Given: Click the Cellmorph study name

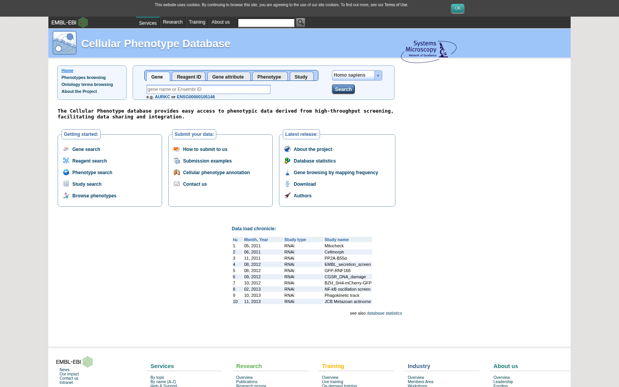Looking at the screenshot, I should (334, 252).
